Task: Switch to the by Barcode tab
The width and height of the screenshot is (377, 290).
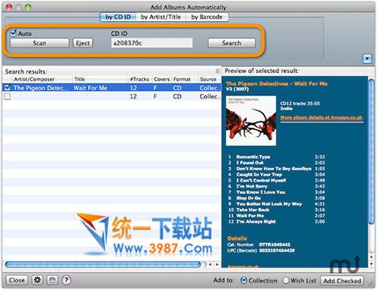Action: (207, 17)
